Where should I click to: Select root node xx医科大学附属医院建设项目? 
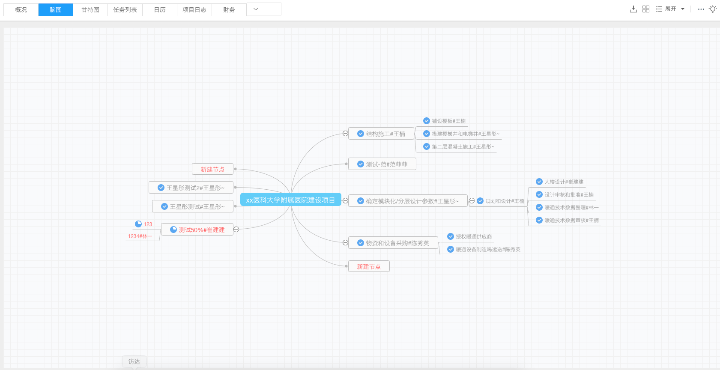[291, 200]
